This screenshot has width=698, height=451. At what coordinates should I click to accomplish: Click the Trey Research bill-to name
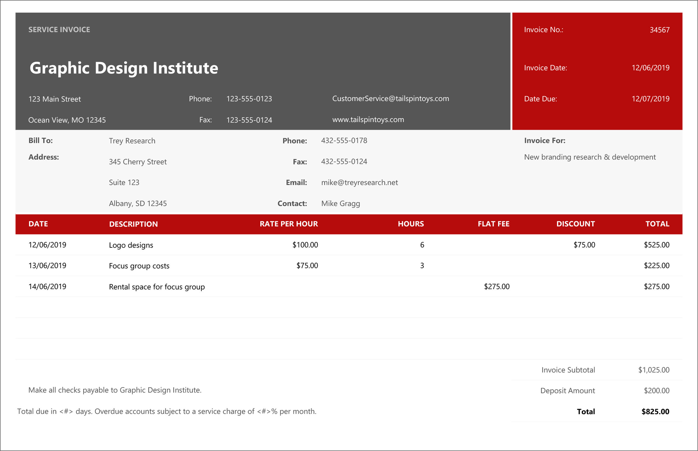coord(132,141)
